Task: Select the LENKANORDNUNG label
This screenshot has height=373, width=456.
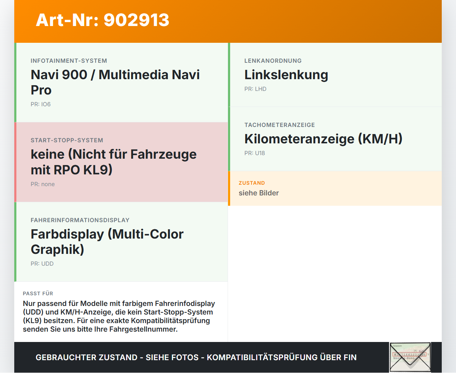Action: click(273, 61)
